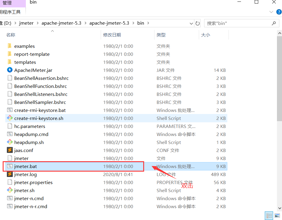282x220 pixels.
Task: Select the ApacheJMeter.jar file name
Action: click(x=33, y=70)
